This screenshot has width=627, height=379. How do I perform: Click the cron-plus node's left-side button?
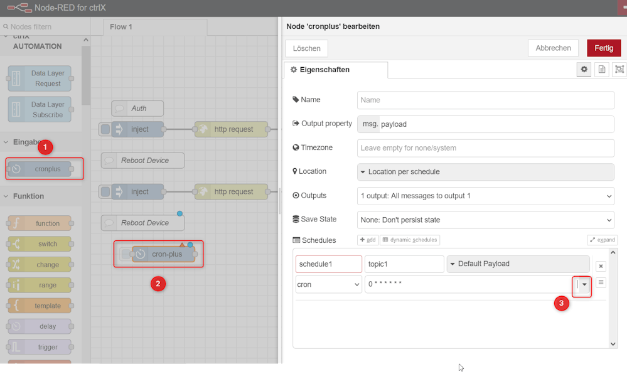(x=126, y=254)
